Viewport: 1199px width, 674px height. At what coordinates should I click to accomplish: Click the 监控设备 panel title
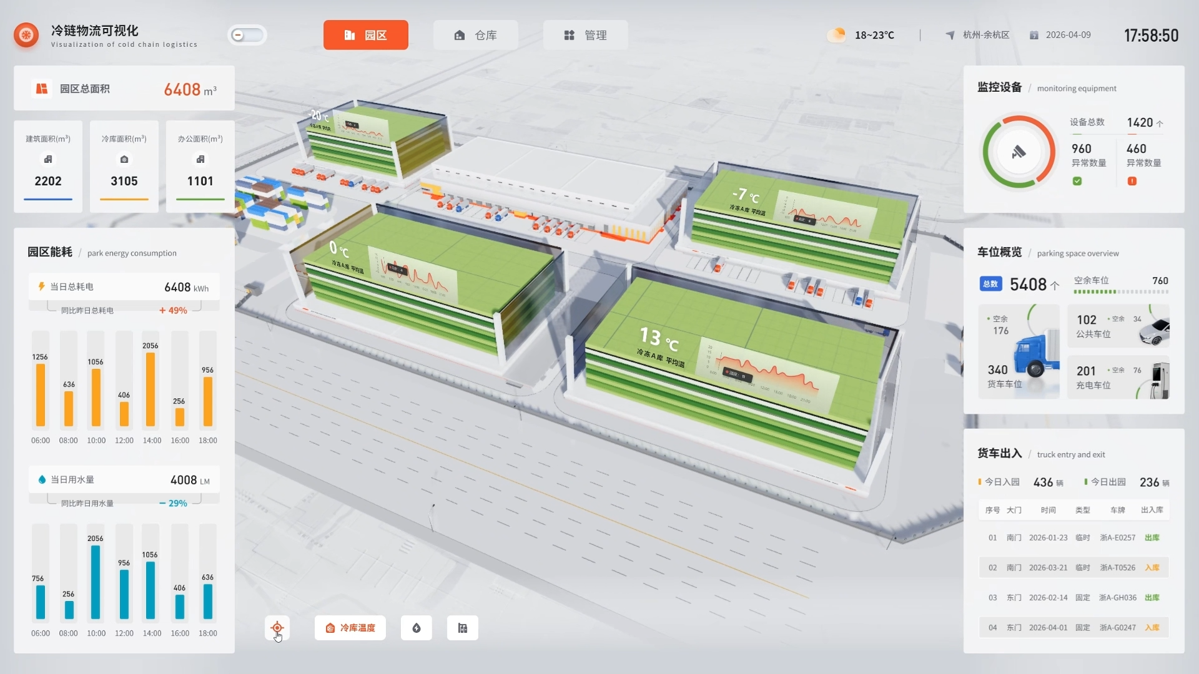[999, 87]
